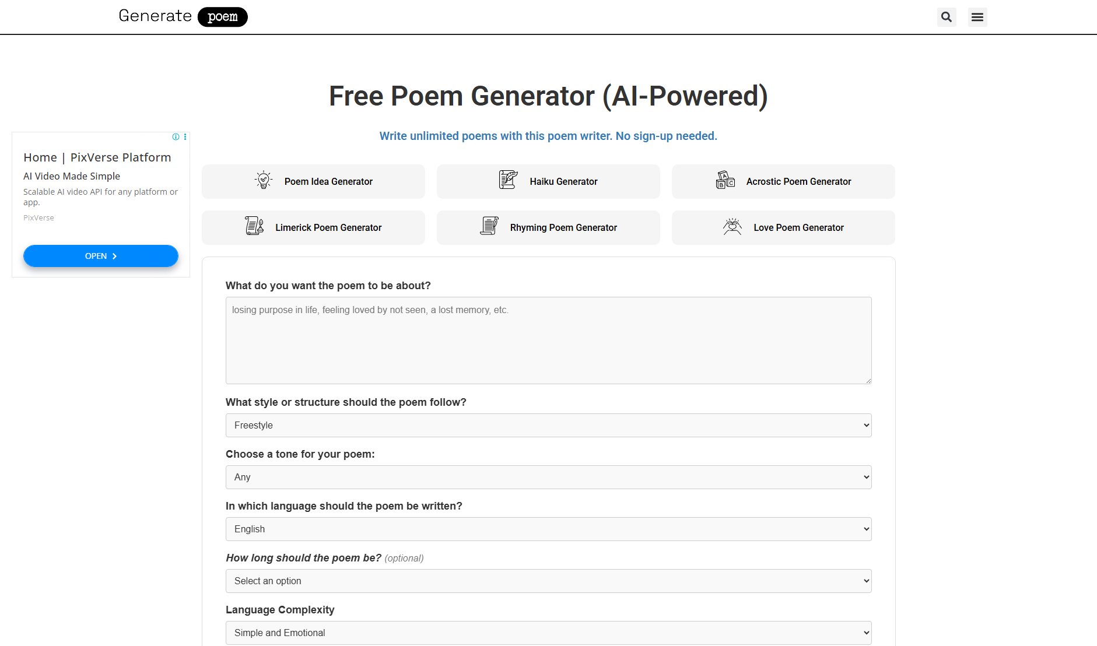Expand the poem length Select an option dropdown
Screen dimensions: 1097x646
coord(548,581)
